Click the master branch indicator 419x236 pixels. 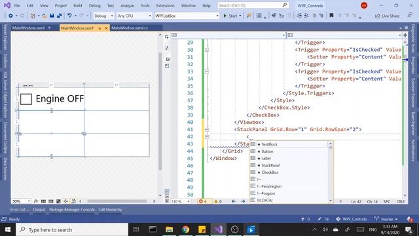pos(386,219)
